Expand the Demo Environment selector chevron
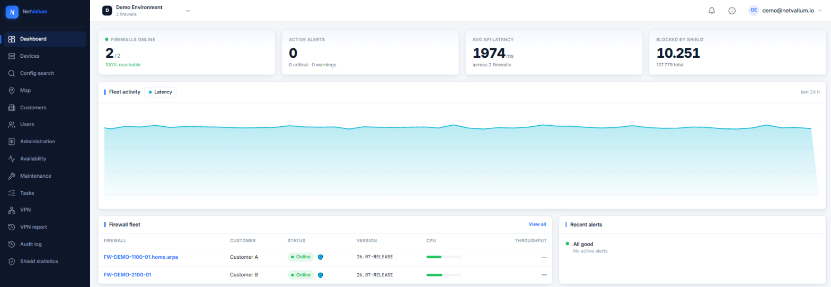The image size is (831, 287). (188, 11)
